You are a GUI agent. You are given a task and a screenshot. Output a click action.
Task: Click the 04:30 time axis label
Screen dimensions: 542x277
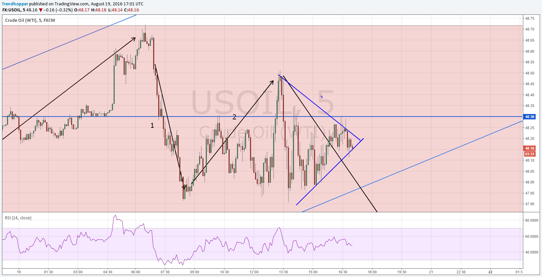(108, 272)
